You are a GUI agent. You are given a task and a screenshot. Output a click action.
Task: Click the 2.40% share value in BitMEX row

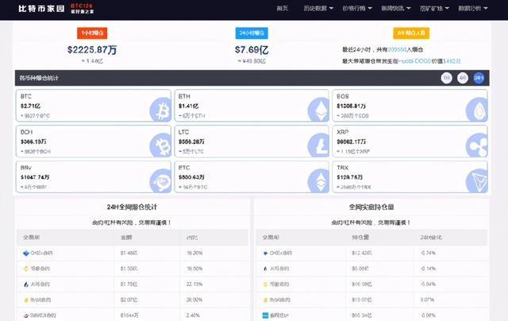point(193,315)
